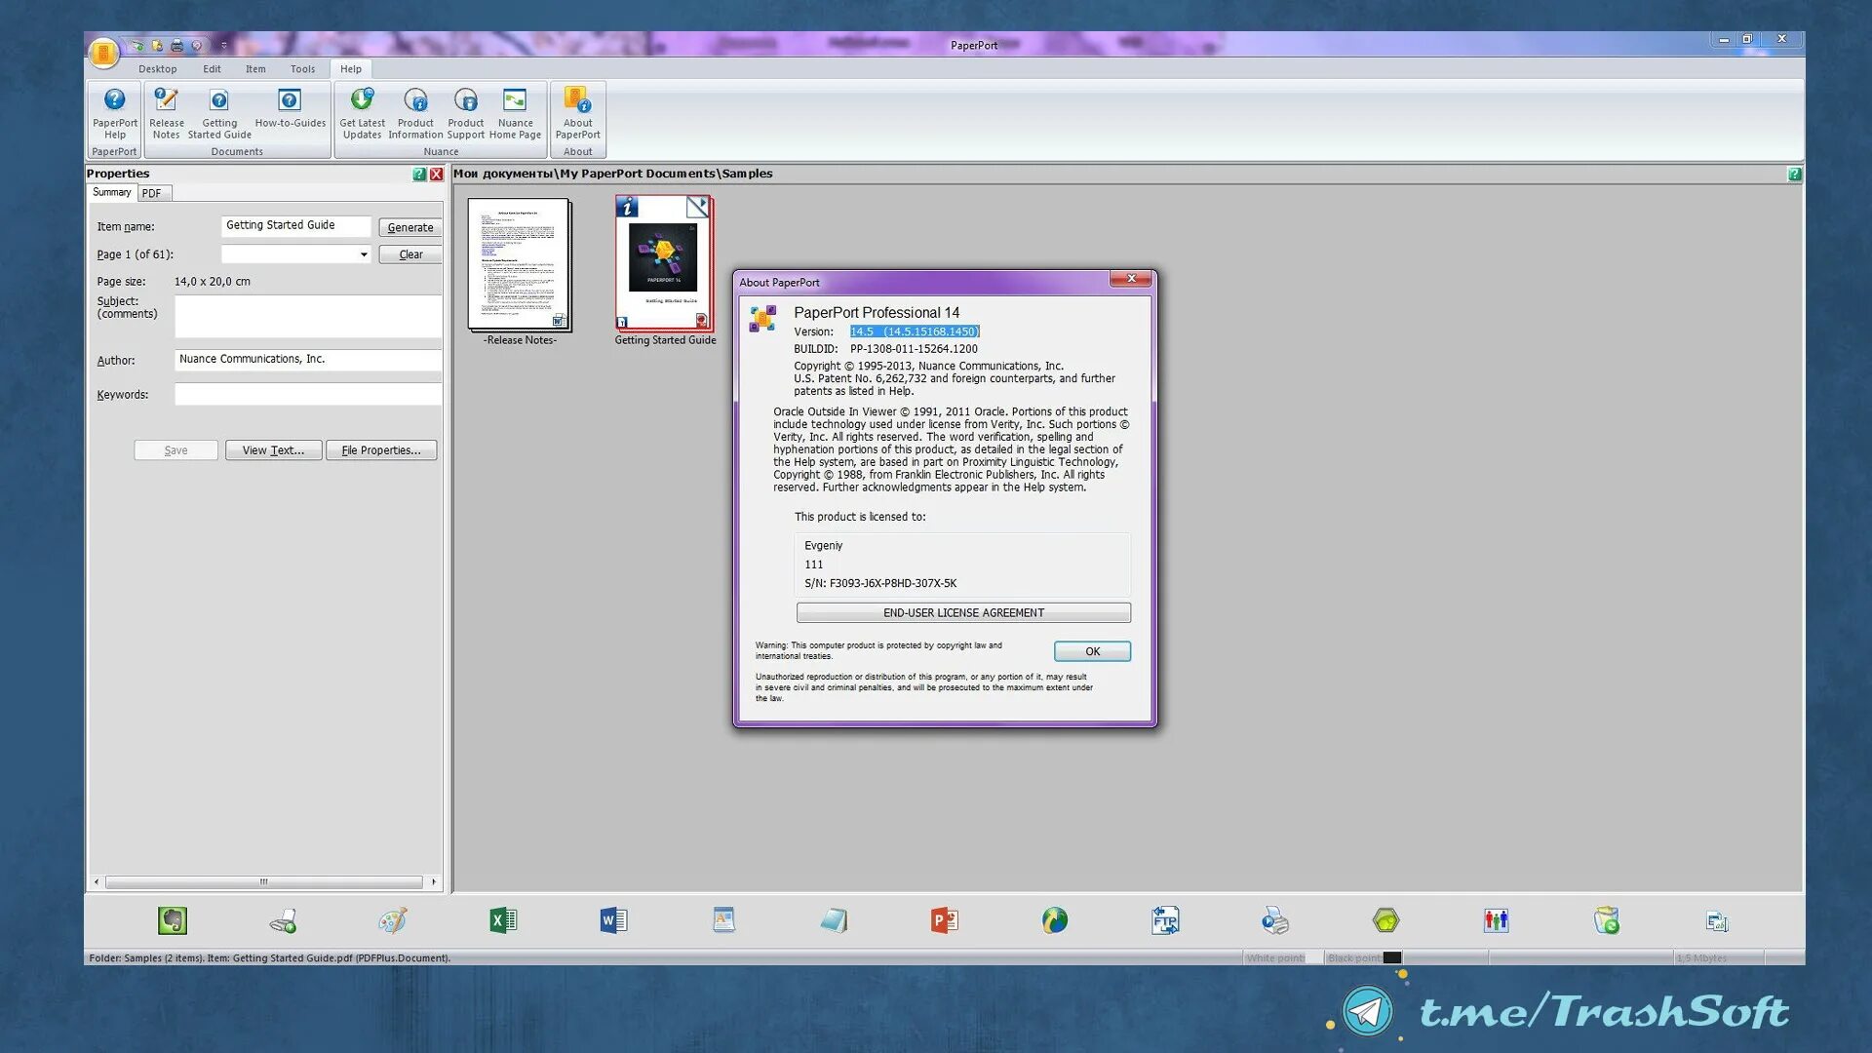
Task: Open the quick access toolbar customize arrow
Action: pos(223,46)
